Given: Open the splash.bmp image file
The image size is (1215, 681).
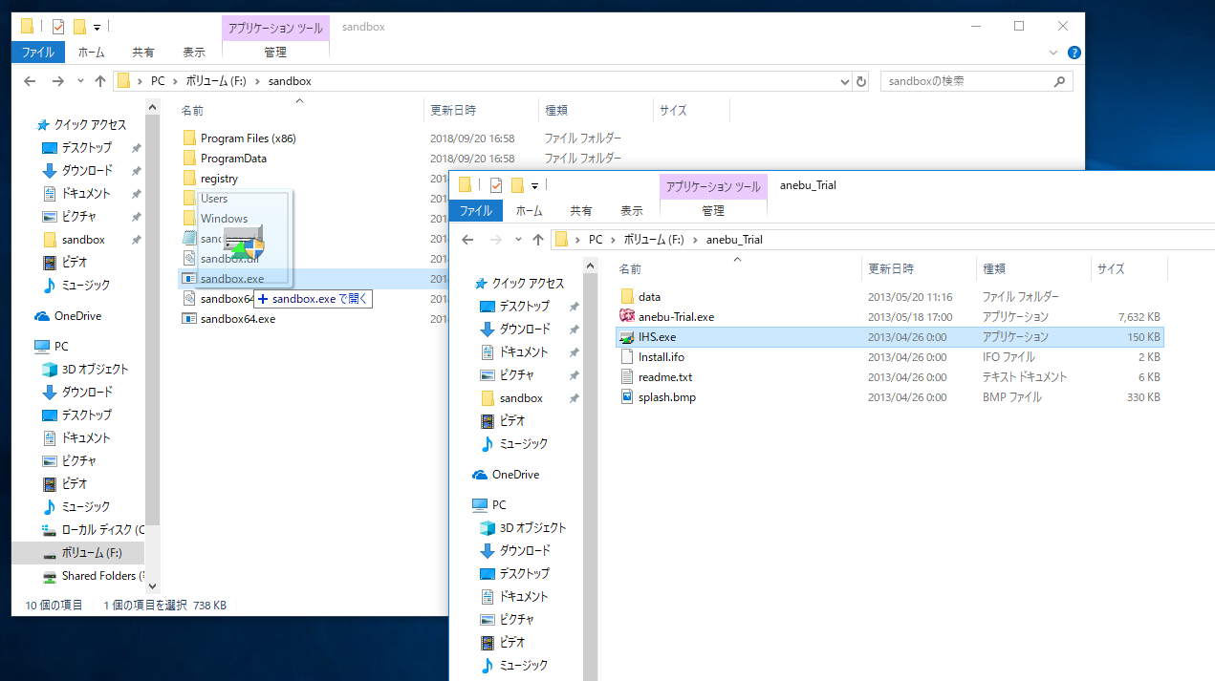Looking at the screenshot, I should click(x=666, y=396).
